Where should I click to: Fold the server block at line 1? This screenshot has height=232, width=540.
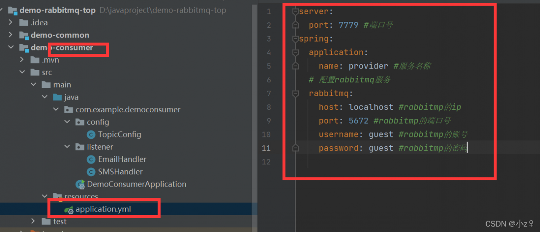tap(295, 12)
